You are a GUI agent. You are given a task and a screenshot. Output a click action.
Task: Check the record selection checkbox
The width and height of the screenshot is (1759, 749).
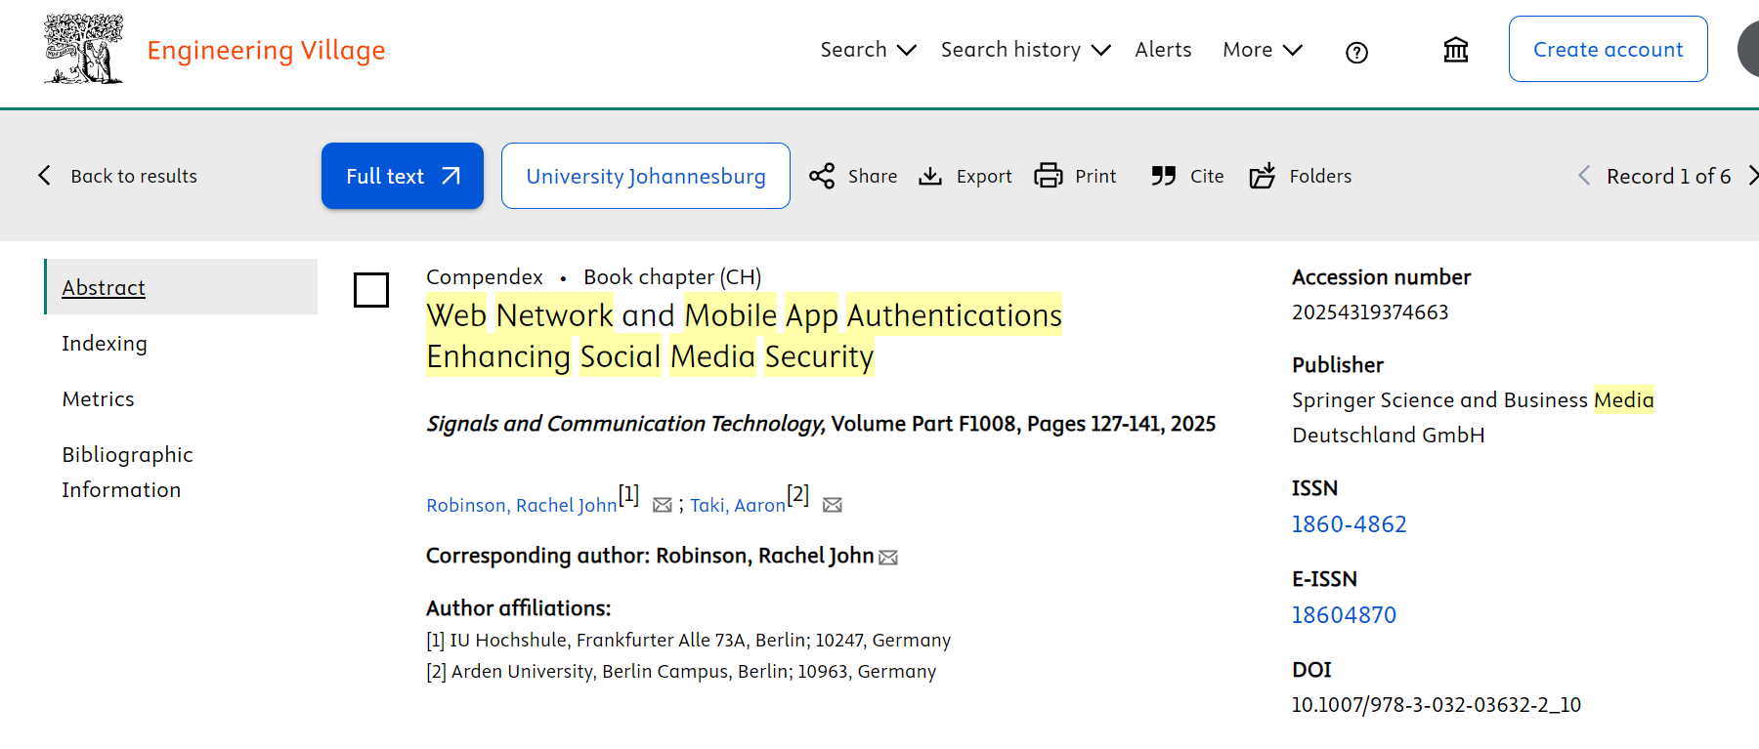click(x=371, y=290)
